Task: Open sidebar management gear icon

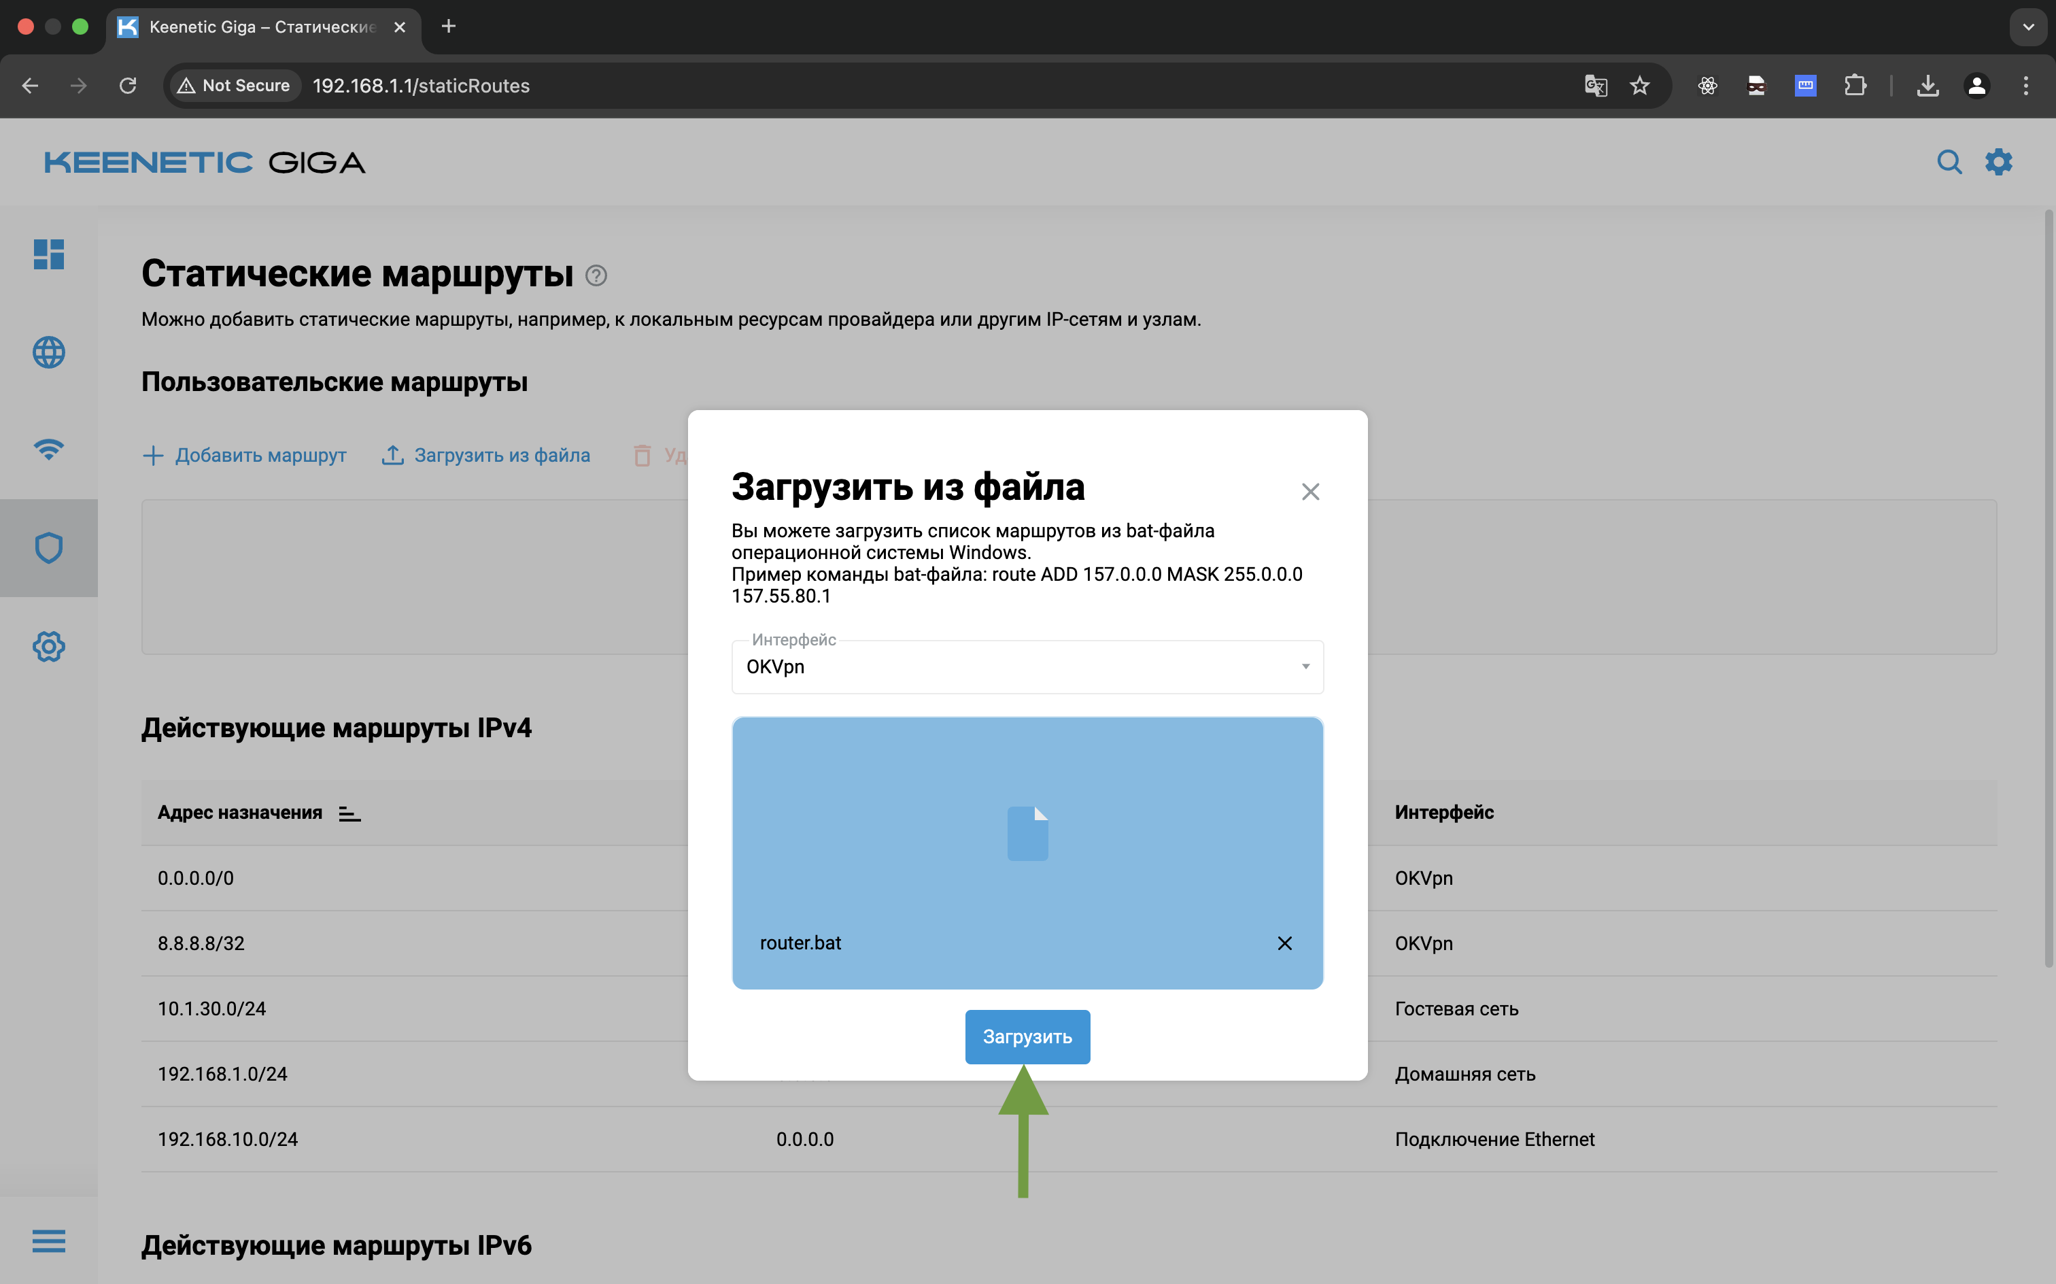Action: click(48, 646)
